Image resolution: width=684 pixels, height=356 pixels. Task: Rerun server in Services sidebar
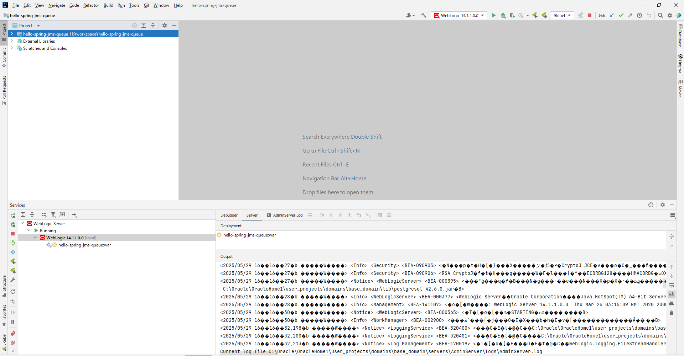pyautogui.click(x=13, y=215)
